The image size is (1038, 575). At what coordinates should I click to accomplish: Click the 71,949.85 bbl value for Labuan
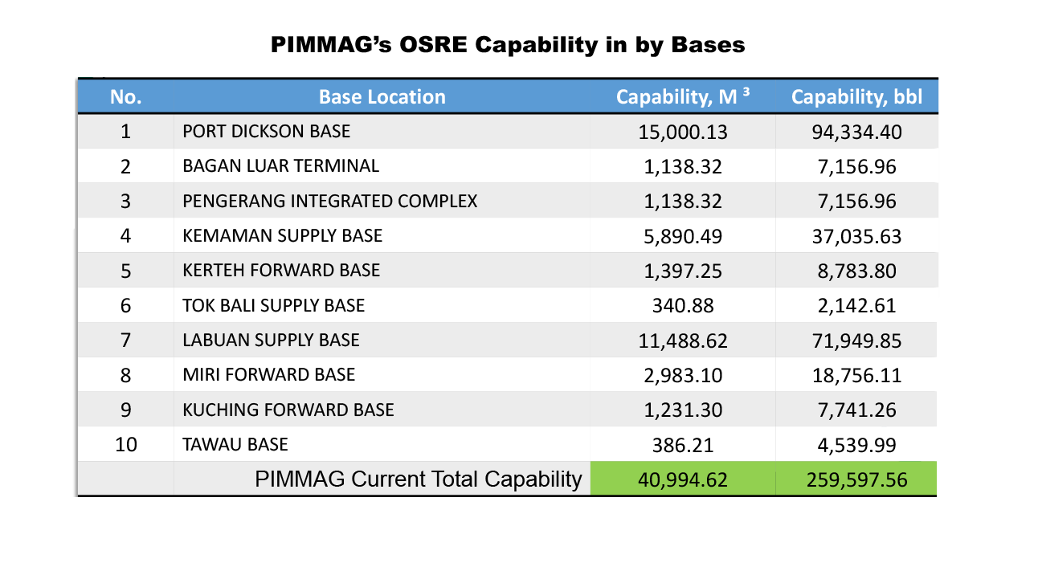pyautogui.click(x=856, y=341)
